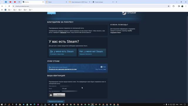This screenshot has height=106, width=188.
Task: Click the Печать button
Action: (x=59, y=95)
